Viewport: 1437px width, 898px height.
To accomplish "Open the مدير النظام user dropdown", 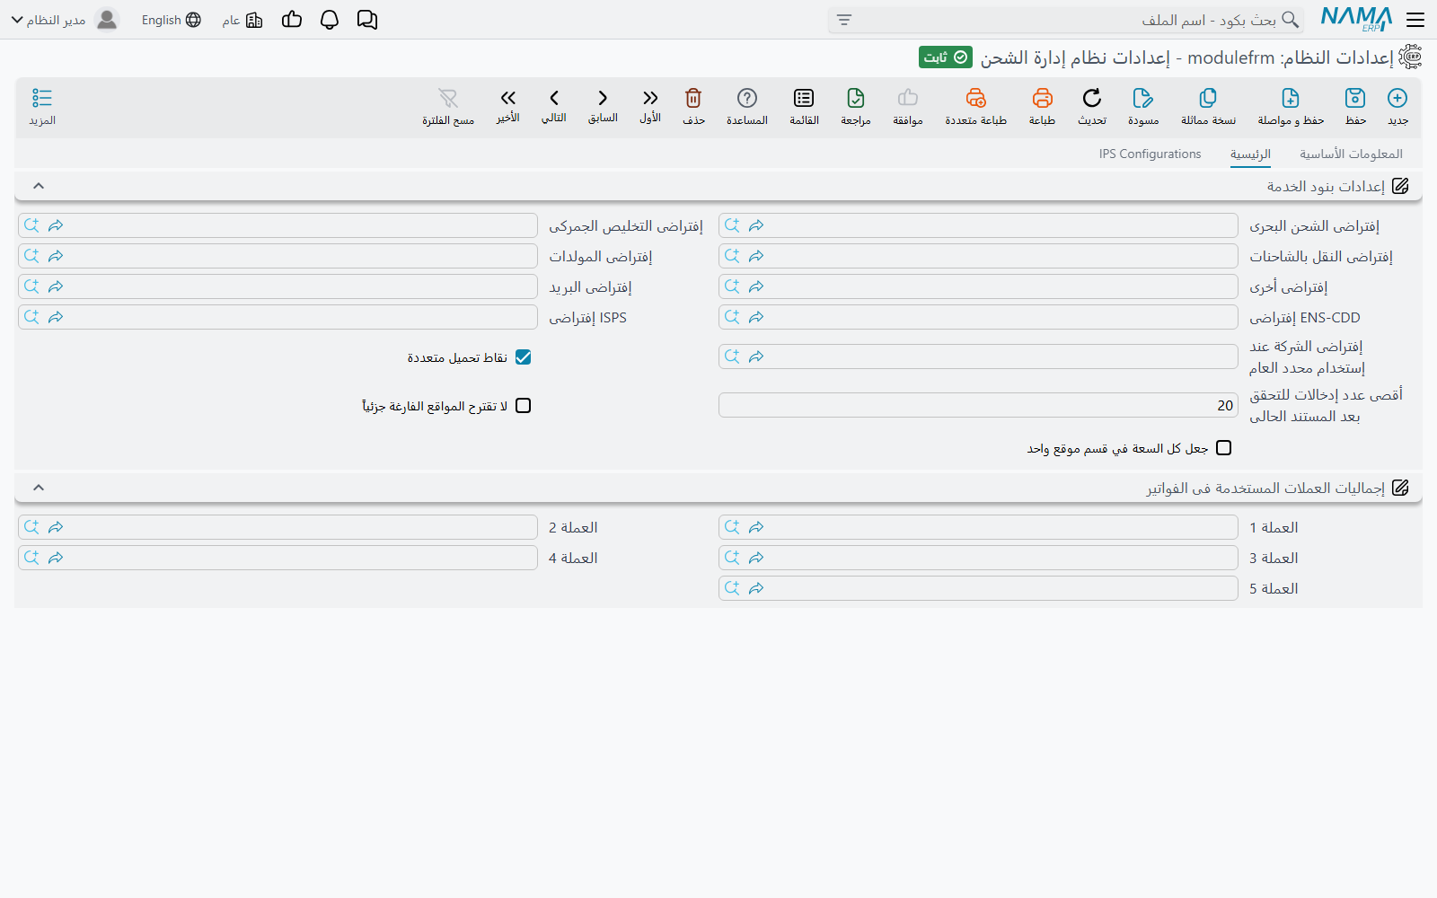I will 65,20.
